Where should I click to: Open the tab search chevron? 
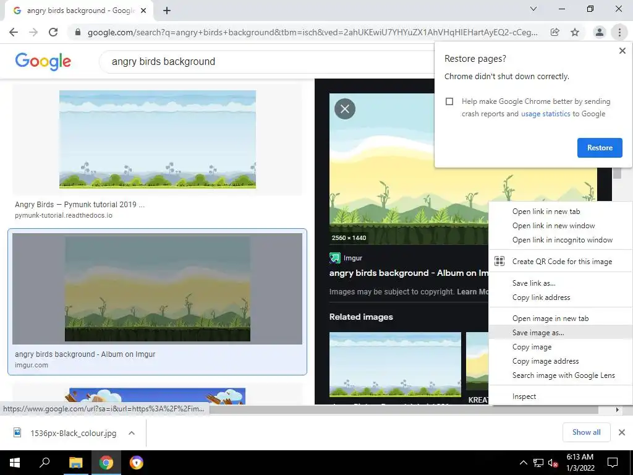533,9
